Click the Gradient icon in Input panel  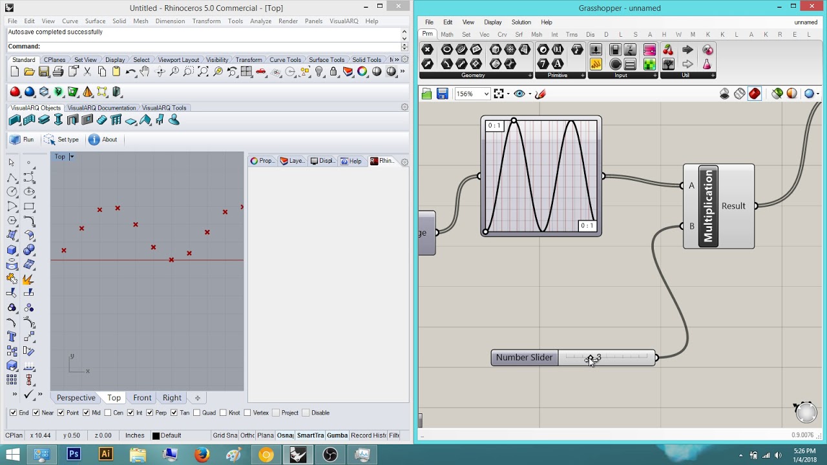650,50
